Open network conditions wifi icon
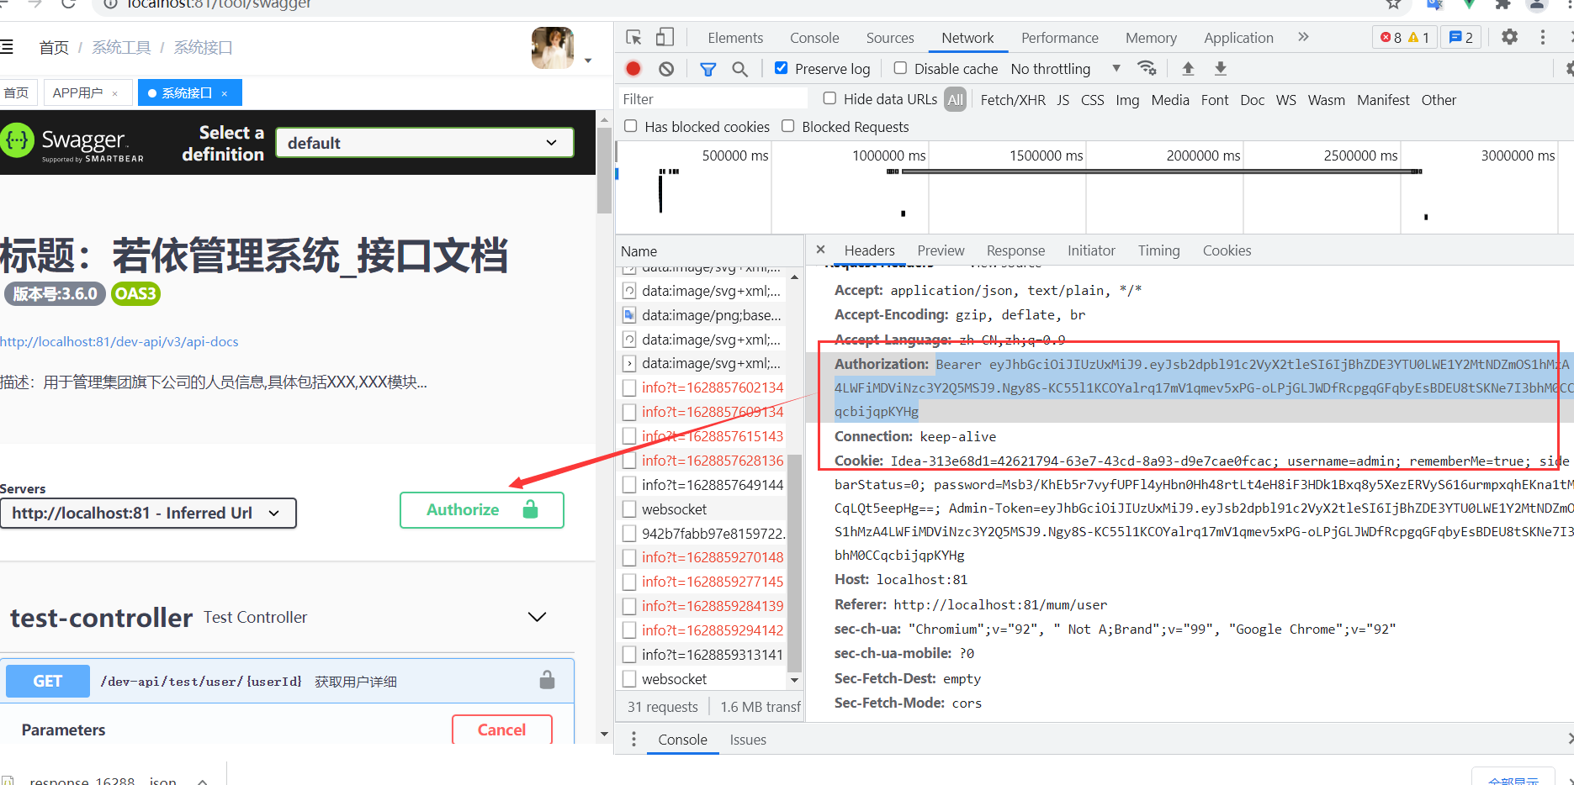This screenshot has height=785, width=1574. point(1147,68)
